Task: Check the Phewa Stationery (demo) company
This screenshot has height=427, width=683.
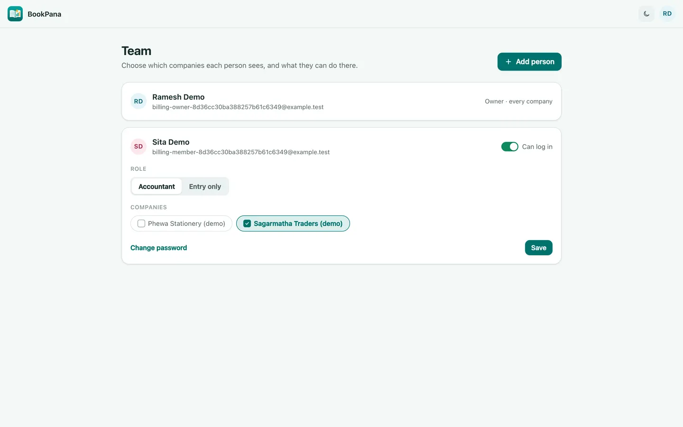Action: coord(181,223)
